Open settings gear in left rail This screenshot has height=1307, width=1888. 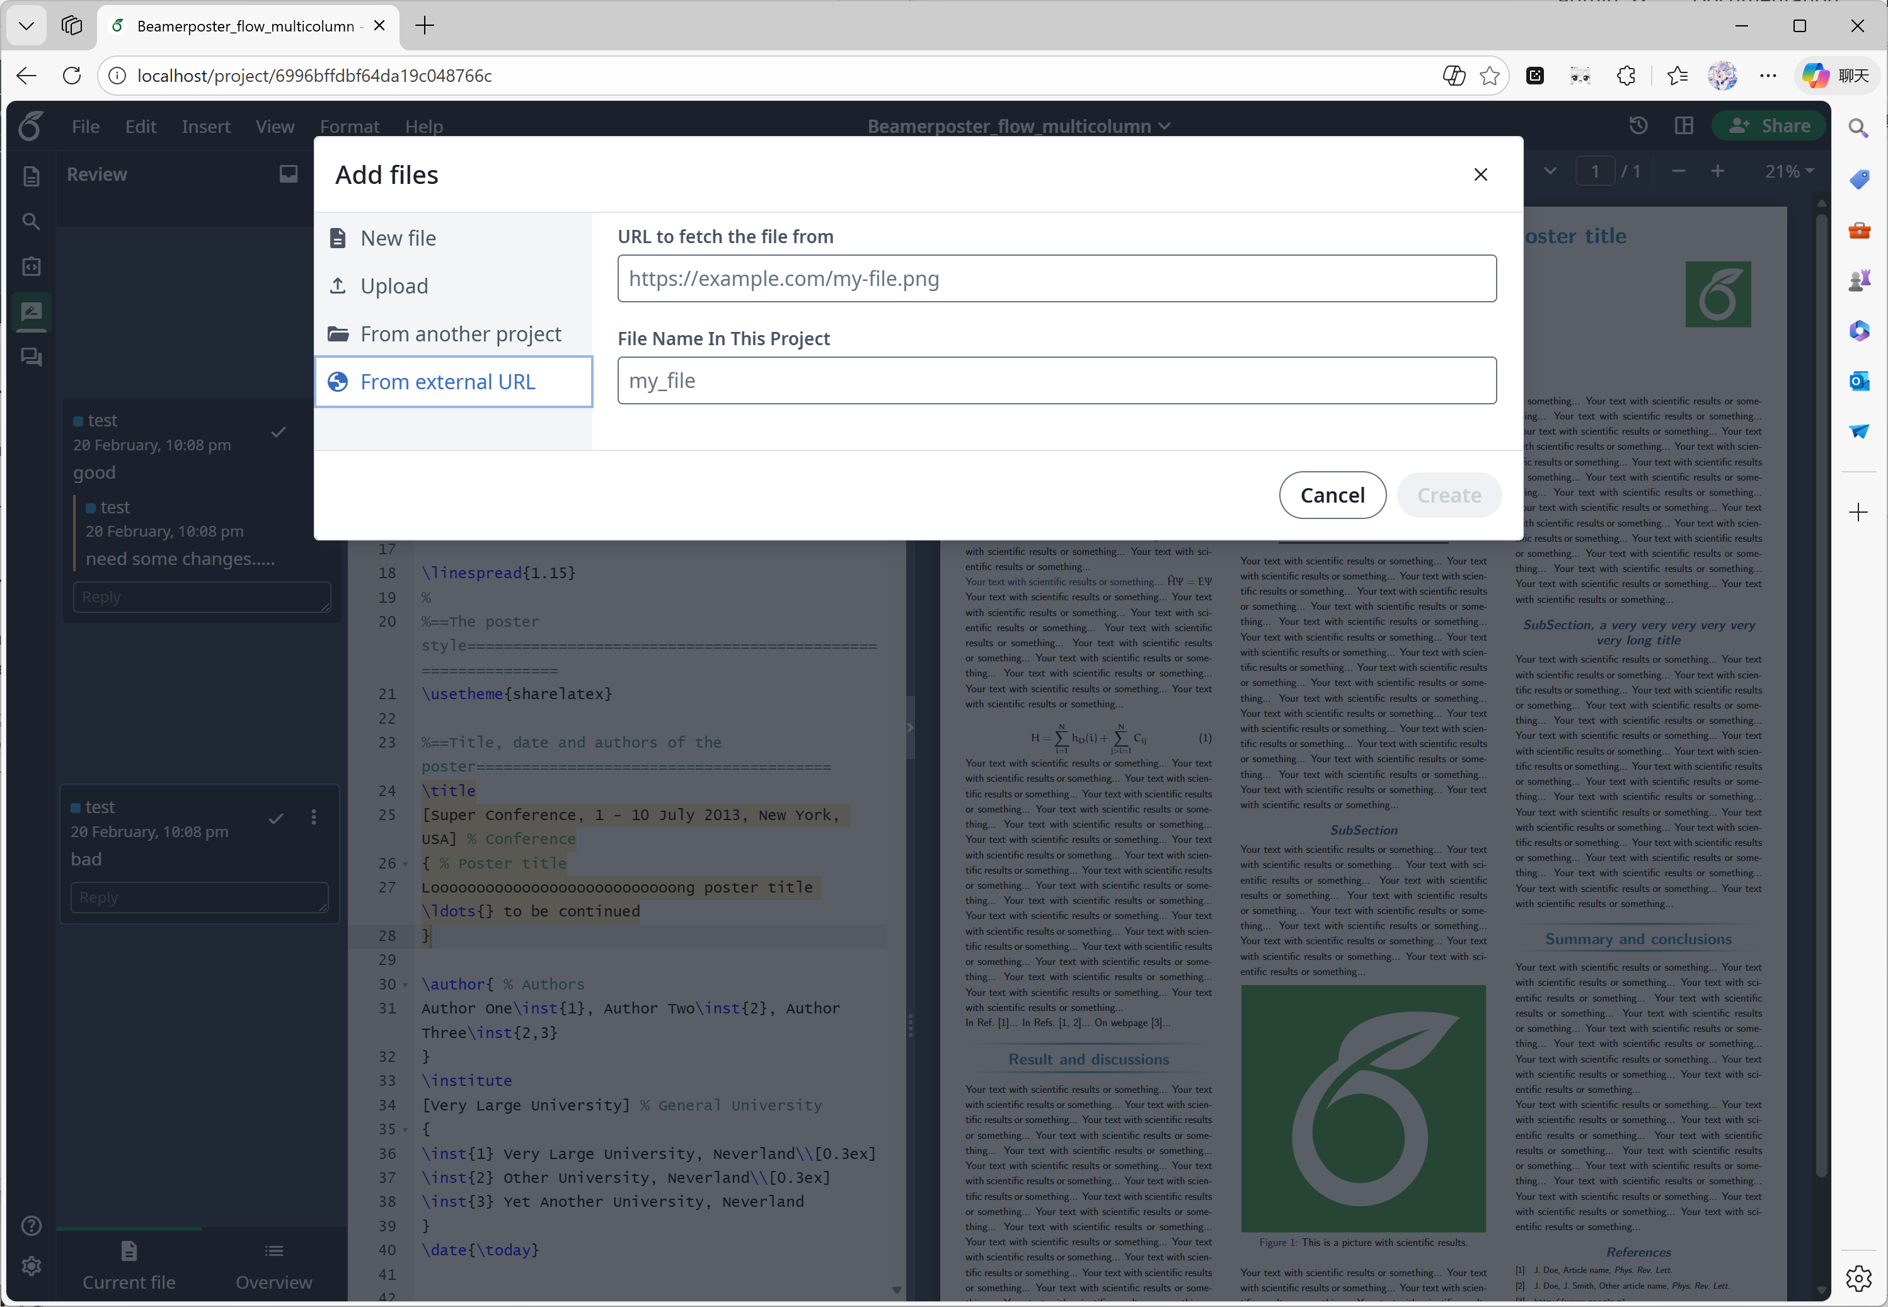(x=31, y=1266)
